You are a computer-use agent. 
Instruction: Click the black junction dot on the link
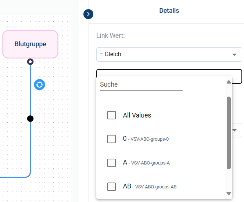tap(30, 119)
